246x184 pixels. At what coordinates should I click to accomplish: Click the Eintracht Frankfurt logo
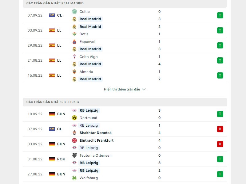click(x=74, y=140)
